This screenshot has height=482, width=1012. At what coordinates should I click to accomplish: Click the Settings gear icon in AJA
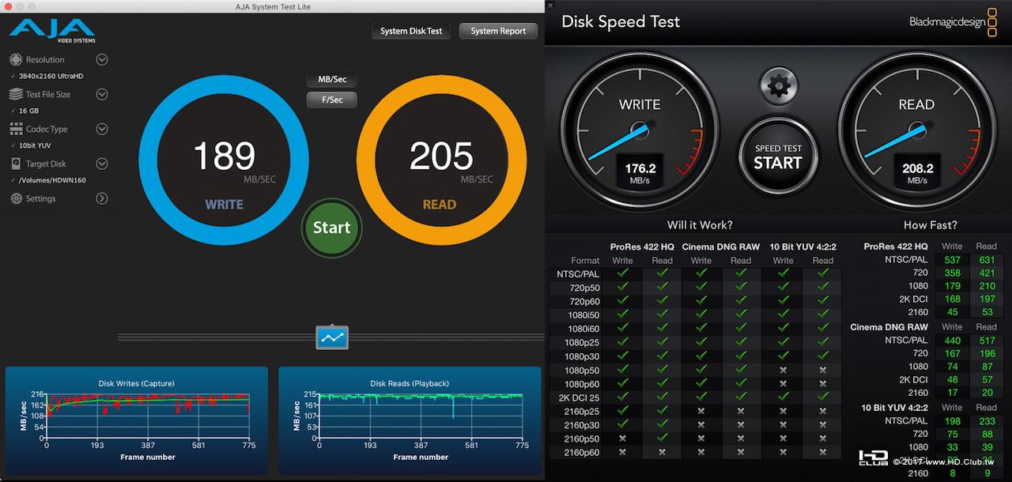click(16, 198)
